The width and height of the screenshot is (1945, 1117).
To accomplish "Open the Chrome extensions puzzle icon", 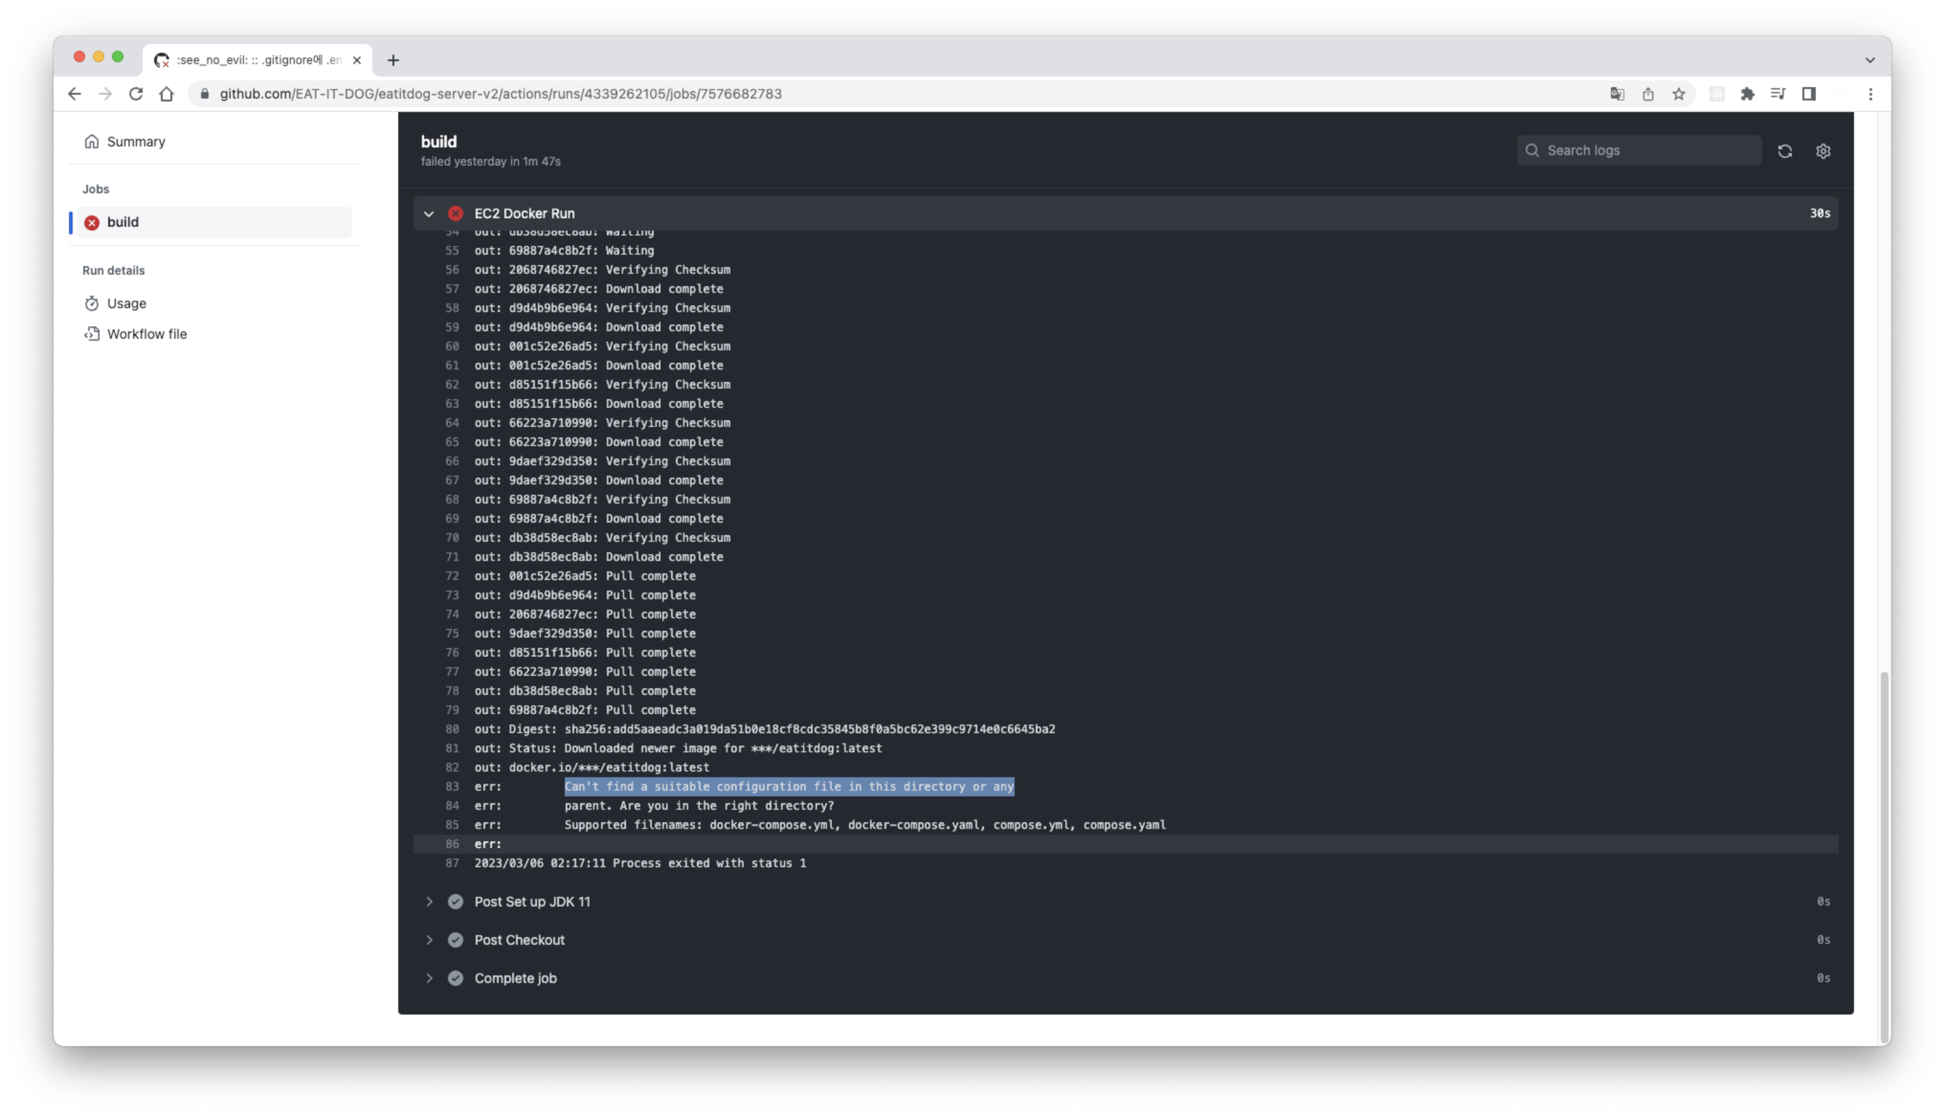I will tap(1747, 94).
